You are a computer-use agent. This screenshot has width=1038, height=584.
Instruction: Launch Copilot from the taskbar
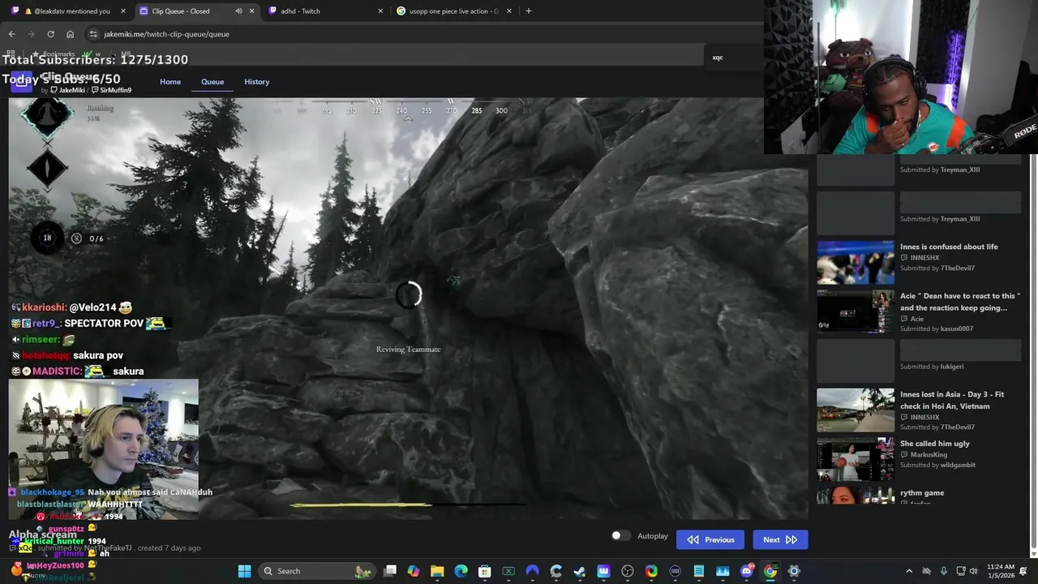(414, 571)
